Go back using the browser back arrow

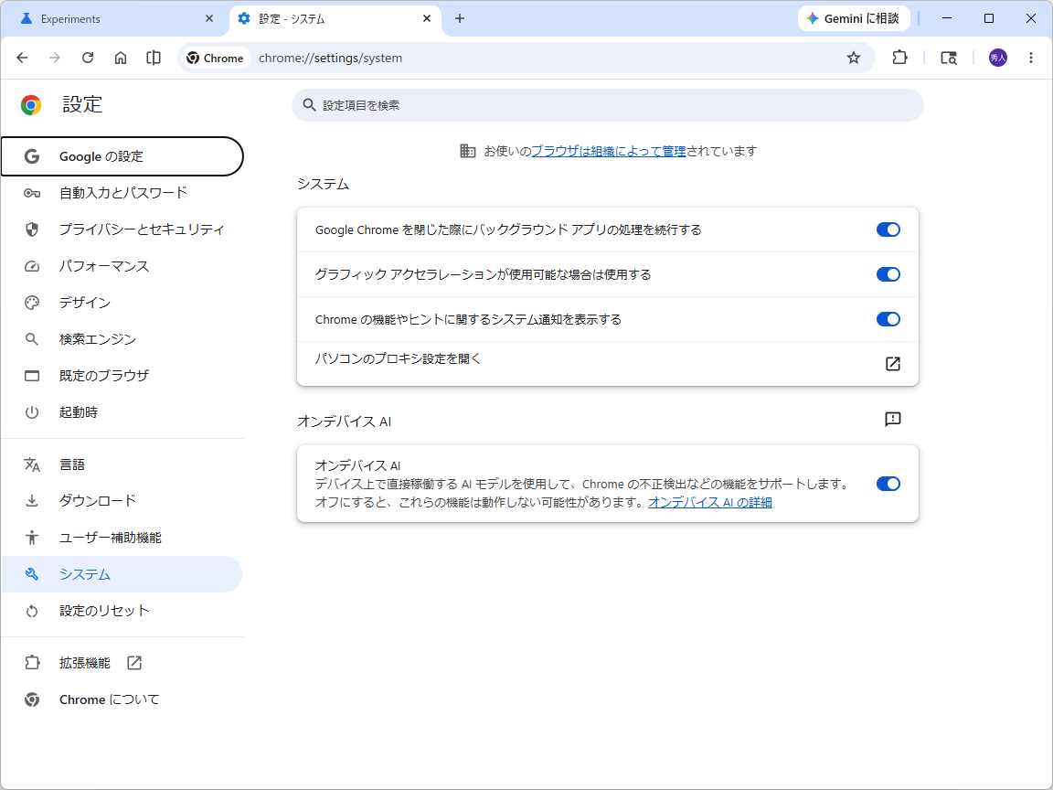22,58
